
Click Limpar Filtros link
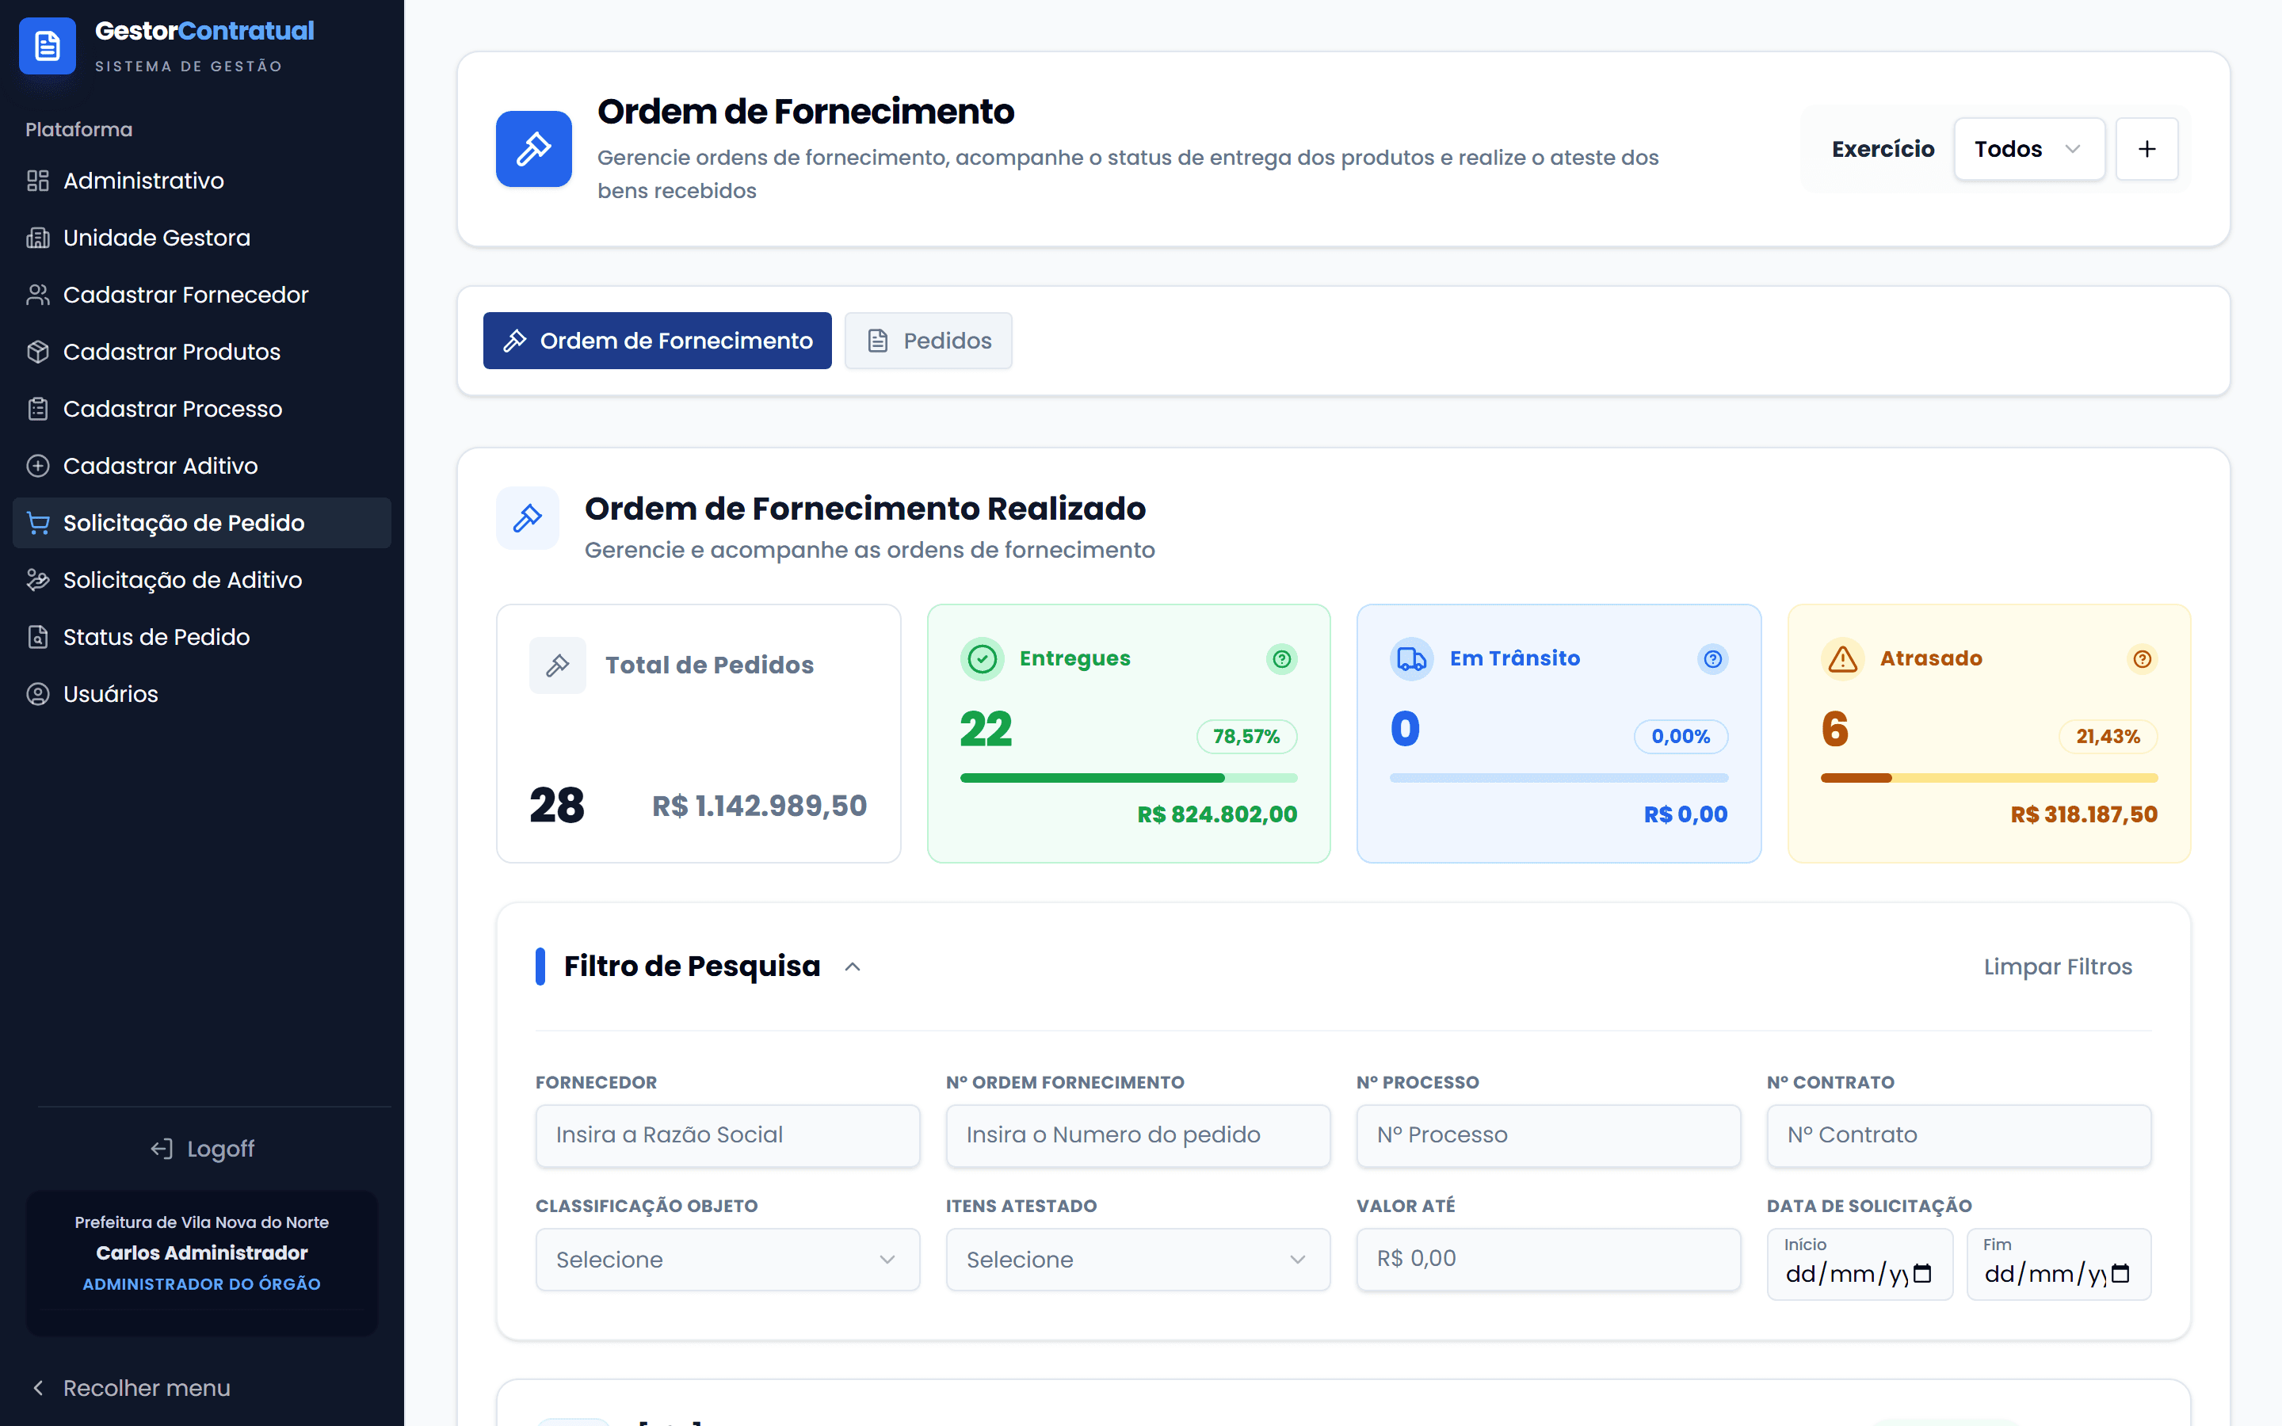click(2058, 967)
